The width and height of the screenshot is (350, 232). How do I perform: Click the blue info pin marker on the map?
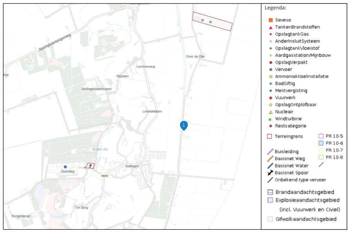pyautogui.click(x=184, y=125)
